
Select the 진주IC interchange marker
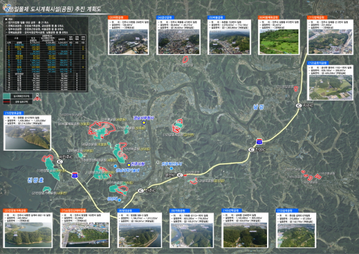point(141,191)
